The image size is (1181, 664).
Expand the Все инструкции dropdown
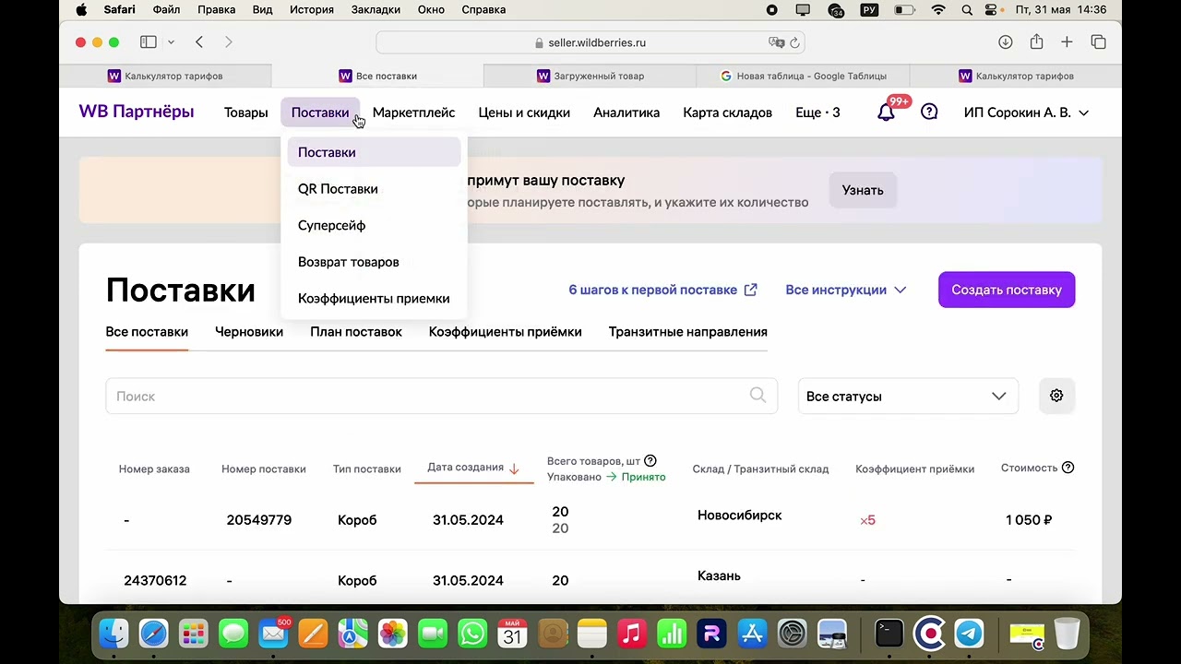coord(846,290)
